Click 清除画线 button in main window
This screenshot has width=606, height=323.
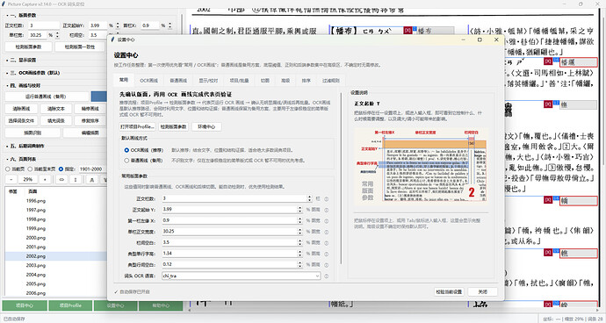pyautogui.click(x=22, y=109)
